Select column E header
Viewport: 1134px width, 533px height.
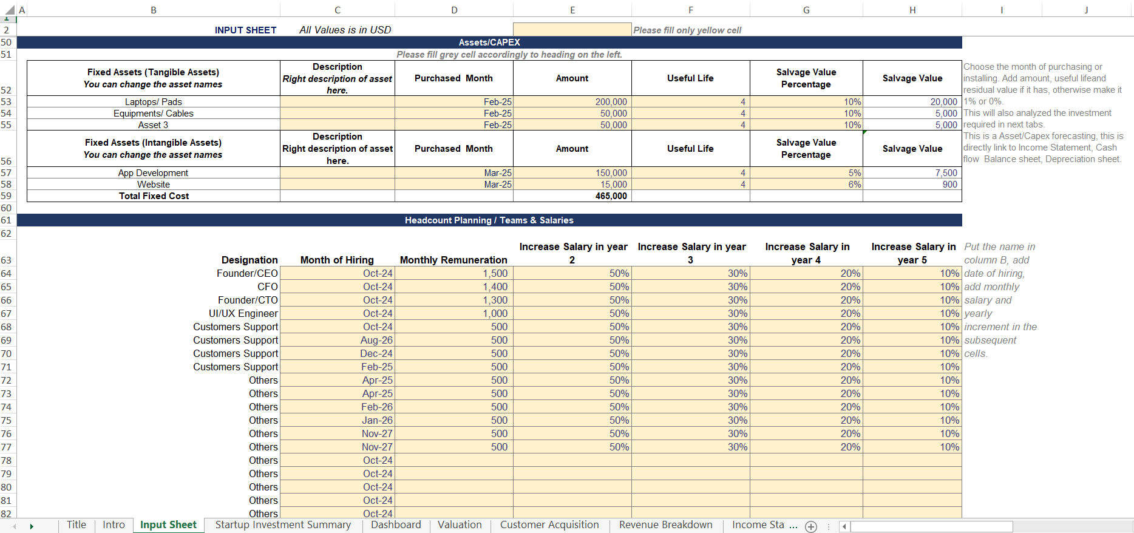tap(572, 10)
